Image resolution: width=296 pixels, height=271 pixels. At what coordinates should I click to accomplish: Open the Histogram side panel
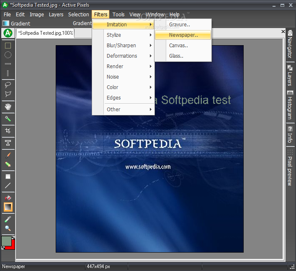click(290, 105)
